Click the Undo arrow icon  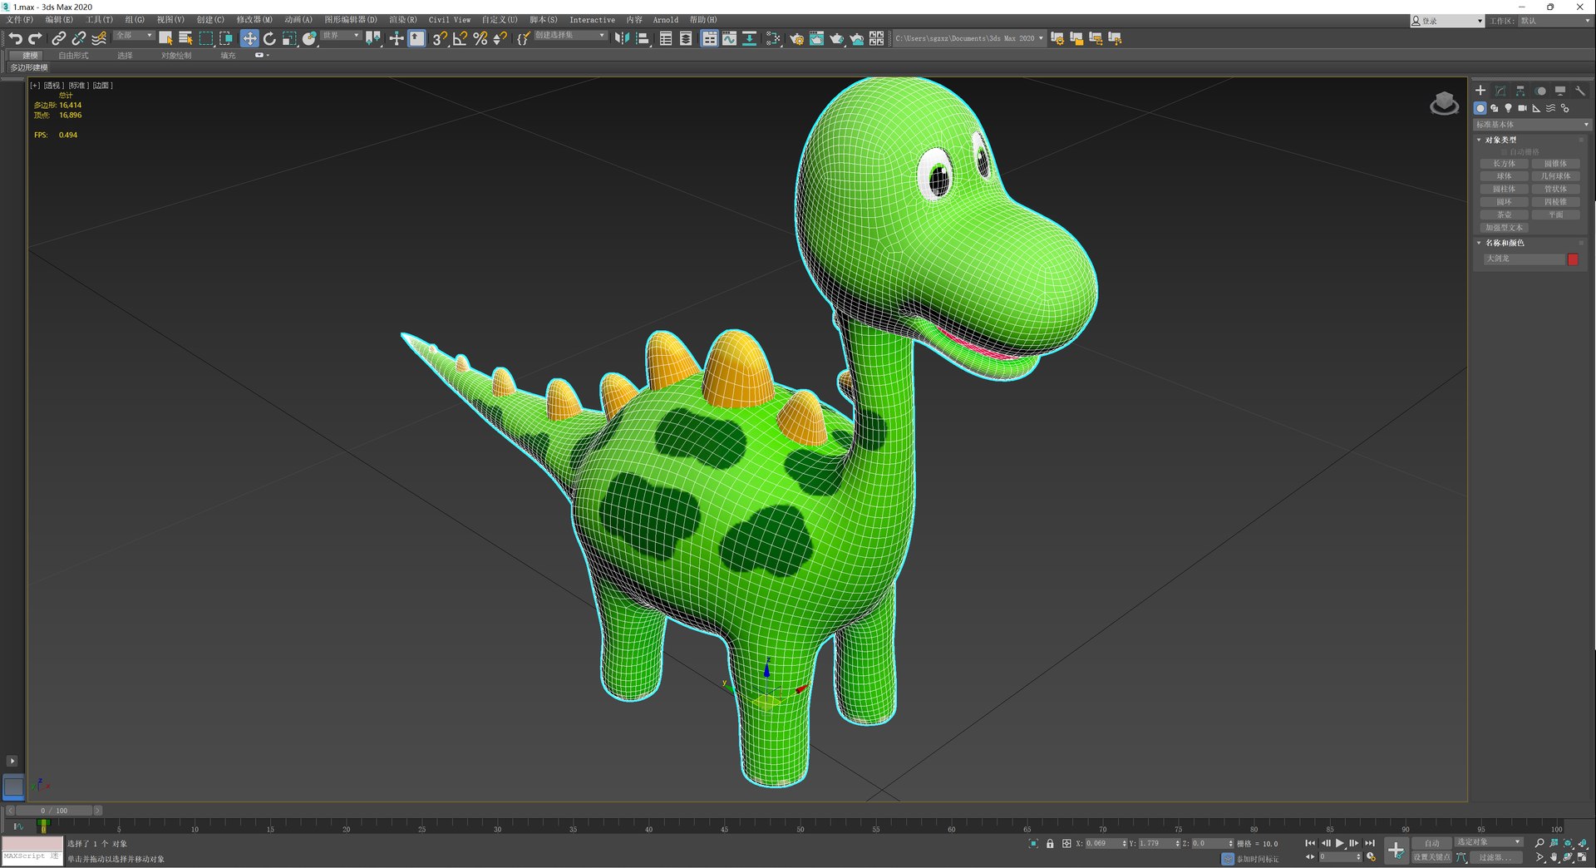[x=15, y=38]
